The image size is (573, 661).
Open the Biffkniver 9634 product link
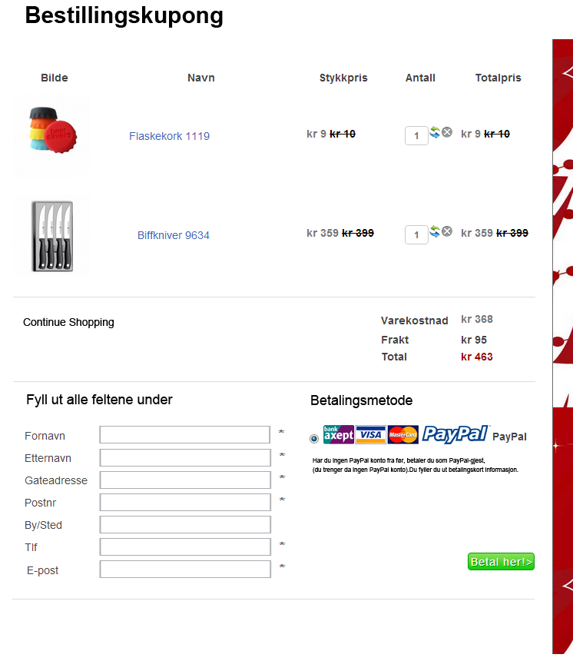pos(173,235)
